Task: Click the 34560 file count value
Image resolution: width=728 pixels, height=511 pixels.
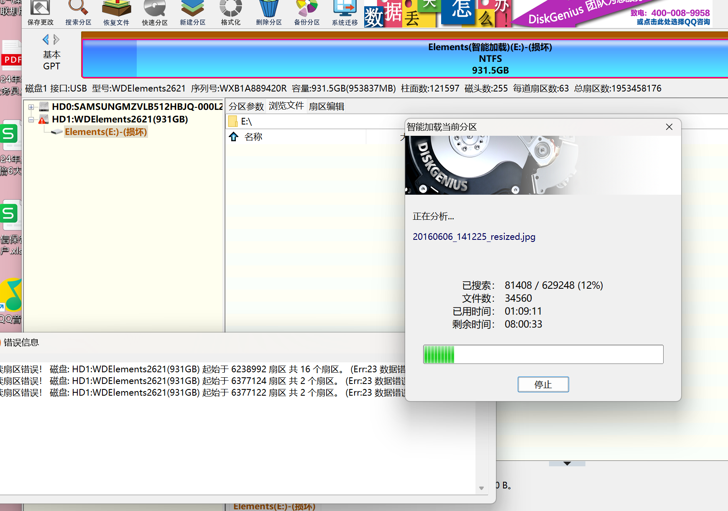Action: (x=518, y=298)
